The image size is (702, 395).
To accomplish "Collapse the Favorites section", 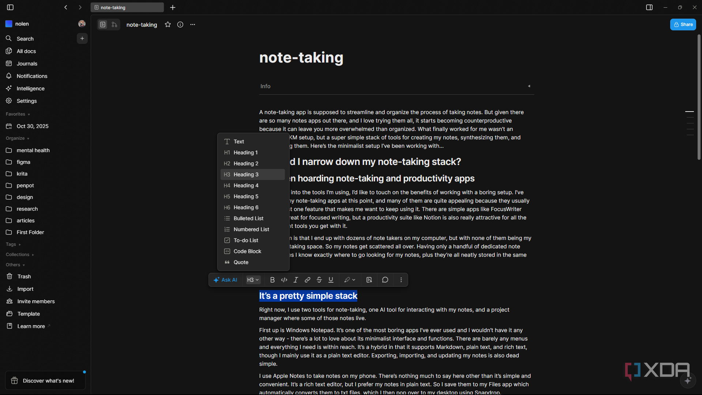I will [x=18, y=114].
